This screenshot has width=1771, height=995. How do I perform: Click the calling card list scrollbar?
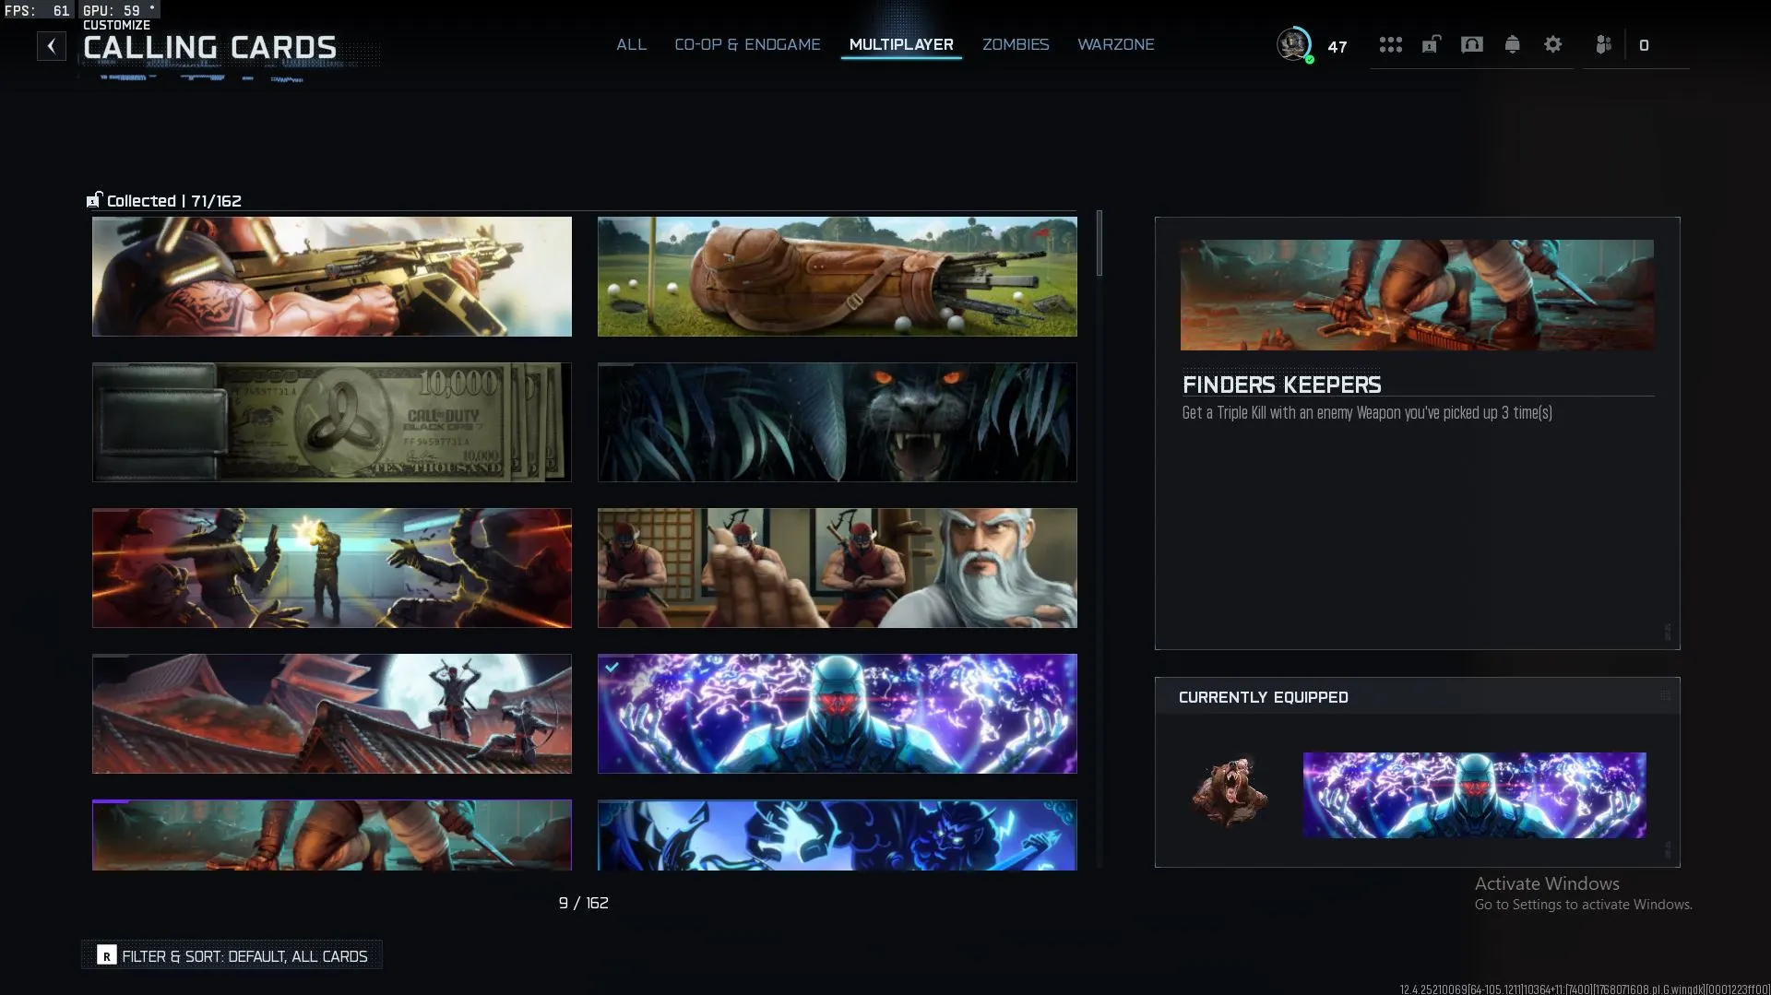(1099, 243)
